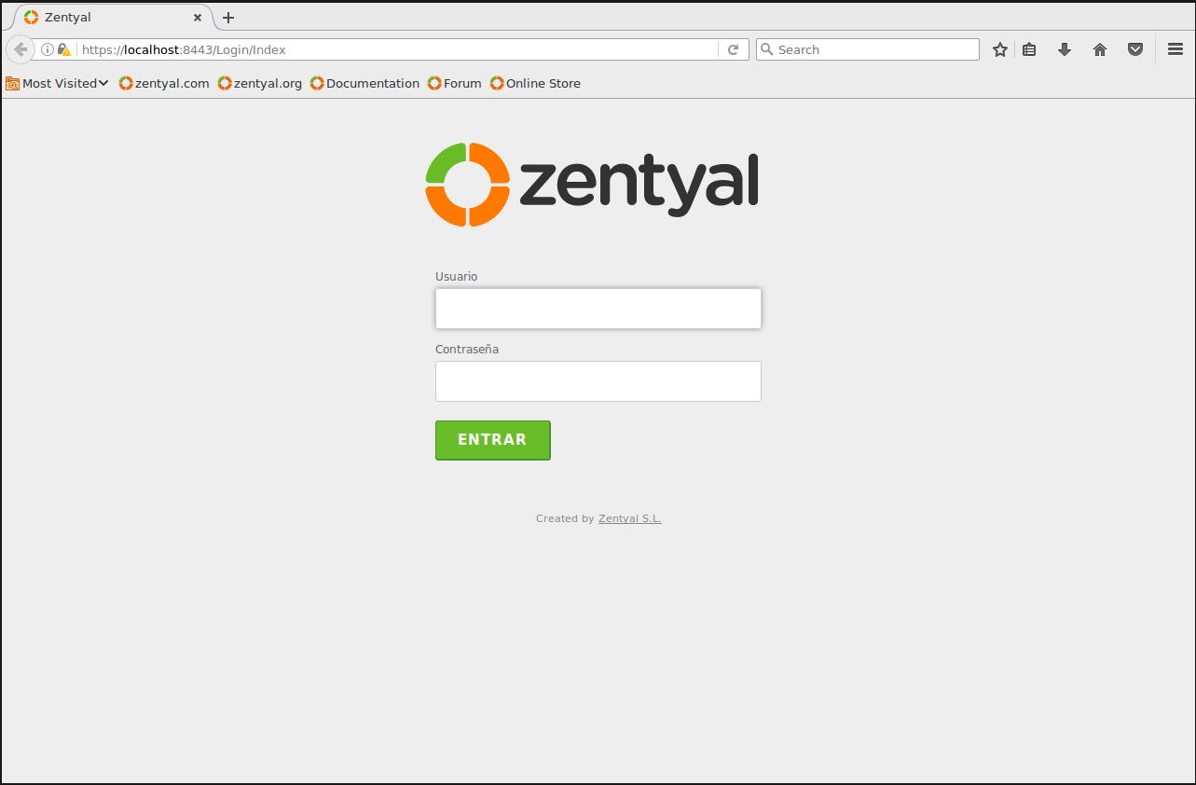Open the Online Store bookmark

coord(535,83)
